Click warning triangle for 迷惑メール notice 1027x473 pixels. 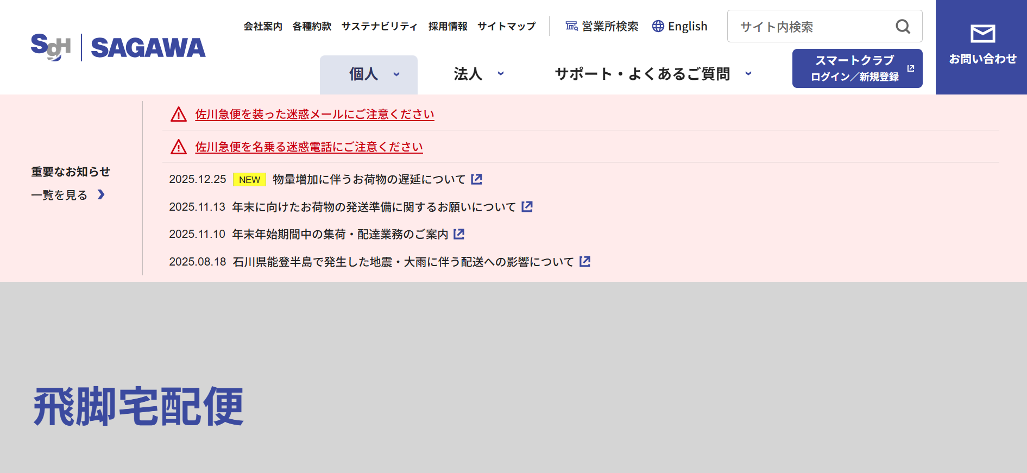[x=179, y=115]
